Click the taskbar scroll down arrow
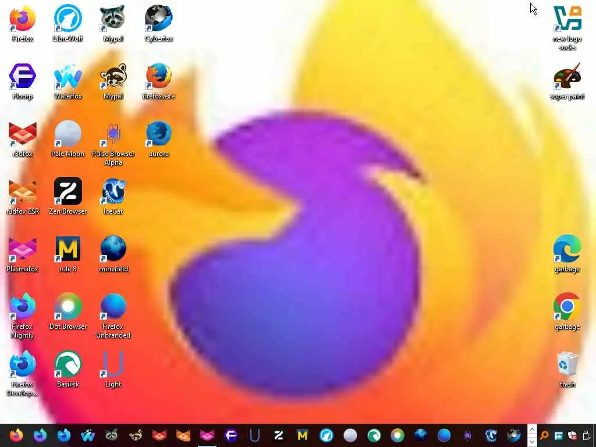The height and width of the screenshot is (447, 596). [x=532, y=441]
